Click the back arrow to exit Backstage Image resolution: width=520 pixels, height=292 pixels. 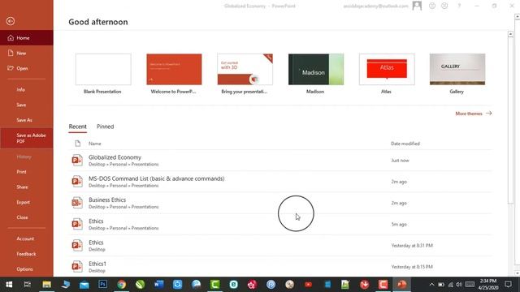coord(11,21)
